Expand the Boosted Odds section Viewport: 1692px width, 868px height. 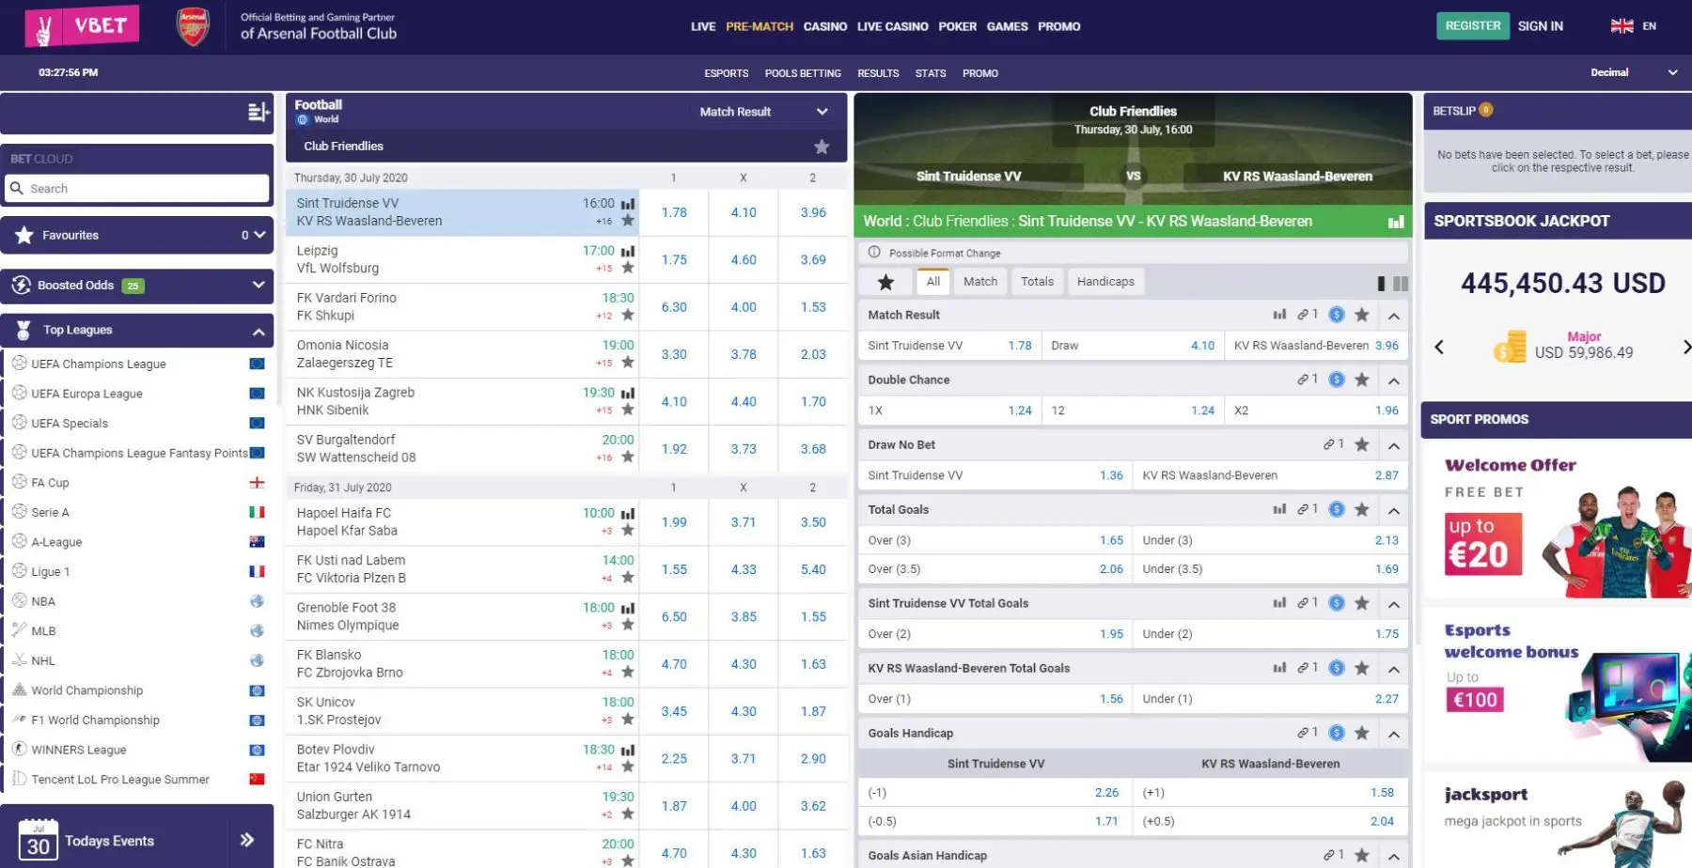(258, 285)
